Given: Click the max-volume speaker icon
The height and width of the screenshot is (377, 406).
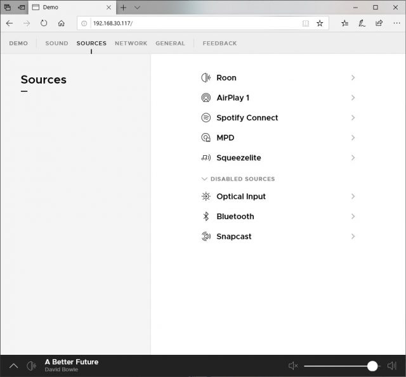Looking at the screenshot, I should tap(392, 366).
